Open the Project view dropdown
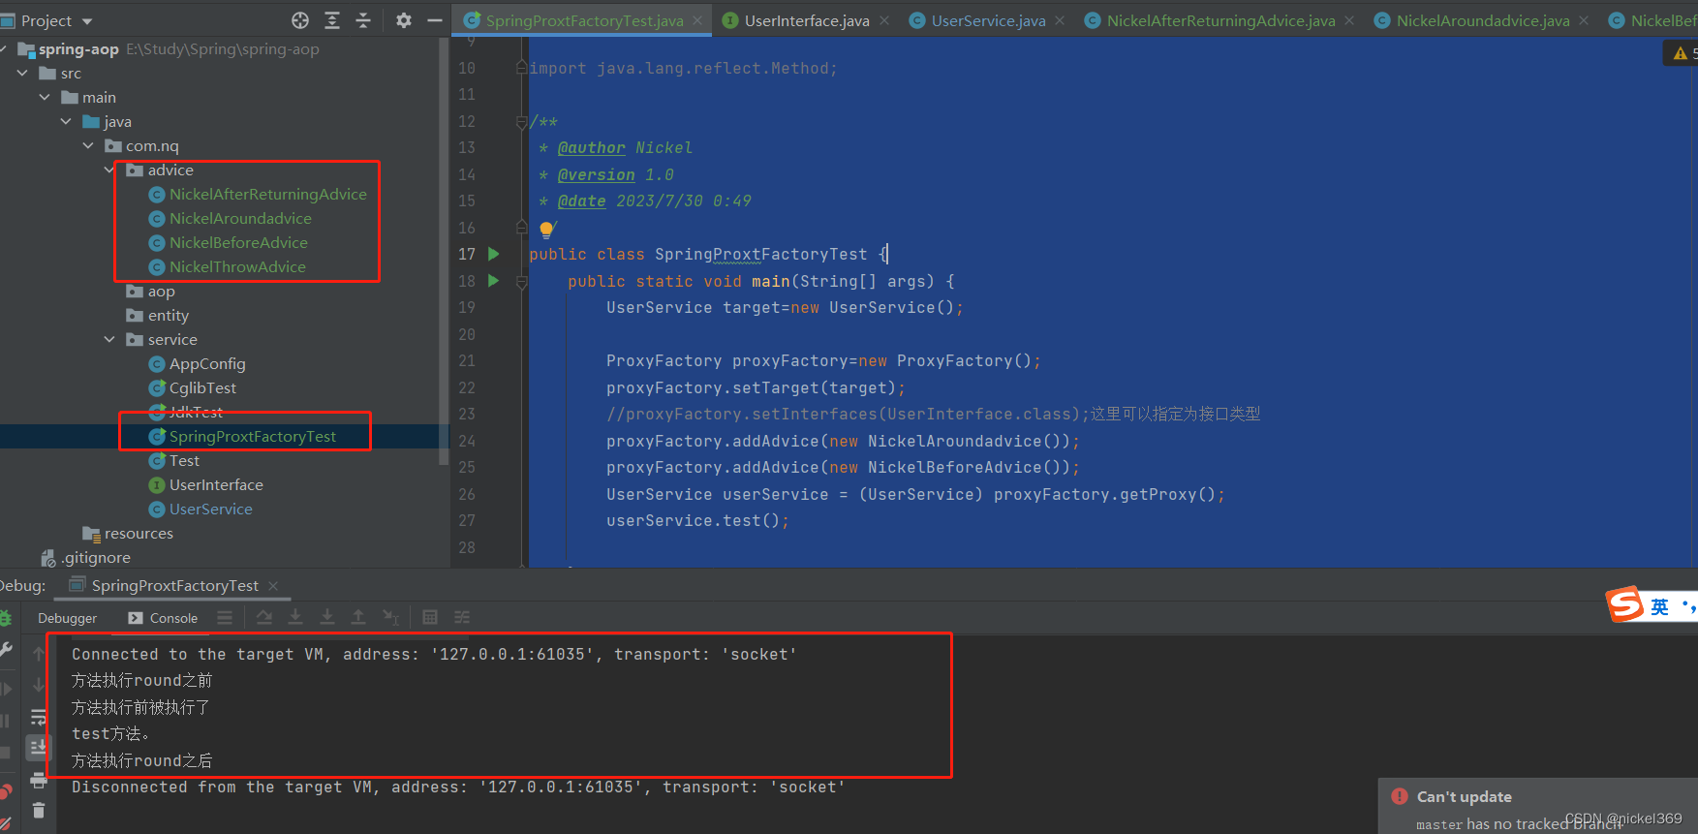The image size is (1698, 834). (87, 21)
